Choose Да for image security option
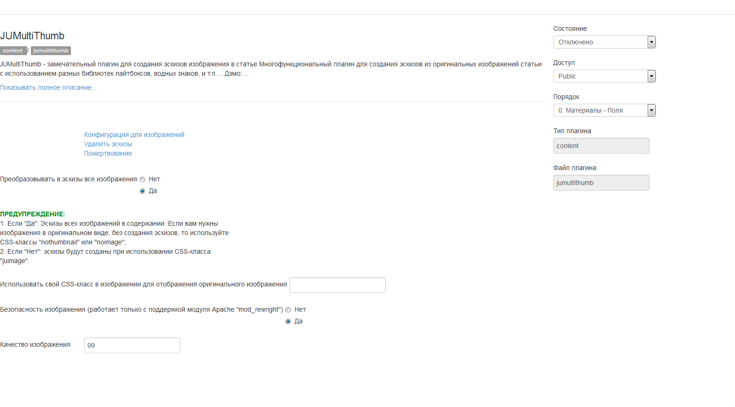Screen dimensions: 735x407 click(x=288, y=321)
